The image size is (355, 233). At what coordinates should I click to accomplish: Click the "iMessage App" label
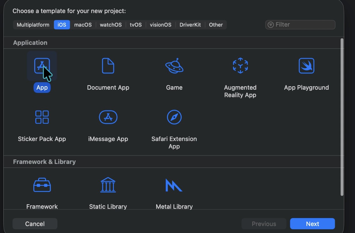(x=108, y=139)
